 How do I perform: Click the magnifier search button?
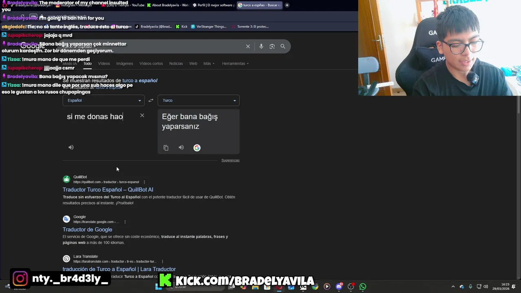coord(283,46)
